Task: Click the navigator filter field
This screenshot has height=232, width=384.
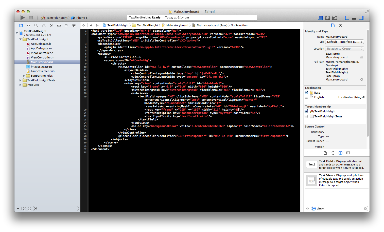Action: (x=56, y=208)
